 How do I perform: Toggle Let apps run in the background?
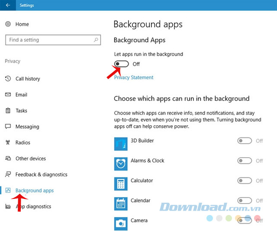click(x=121, y=64)
